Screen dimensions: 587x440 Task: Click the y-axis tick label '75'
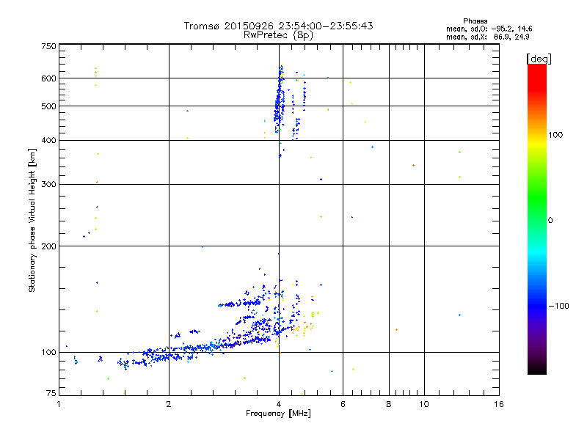[x=51, y=393]
